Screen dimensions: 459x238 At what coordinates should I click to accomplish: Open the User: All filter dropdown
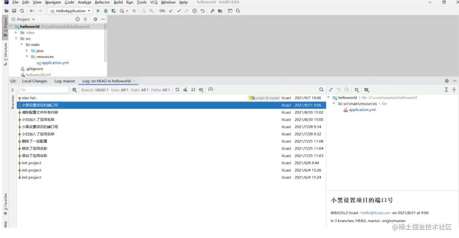[x=119, y=90]
